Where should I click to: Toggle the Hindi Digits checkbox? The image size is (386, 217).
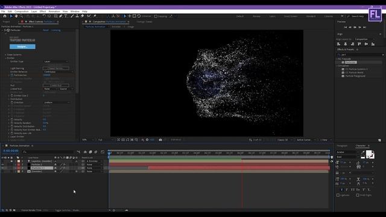click(x=358, y=195)
